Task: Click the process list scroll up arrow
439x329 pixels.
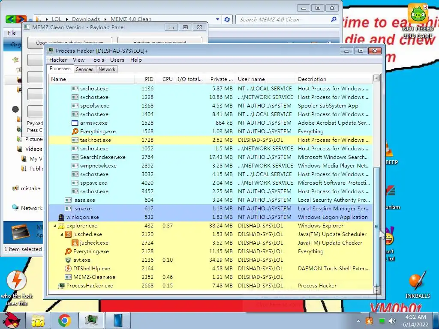Action: pyautogui.click(x=376, y=78)
